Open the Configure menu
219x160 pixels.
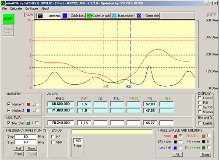(x=32, y=8)
